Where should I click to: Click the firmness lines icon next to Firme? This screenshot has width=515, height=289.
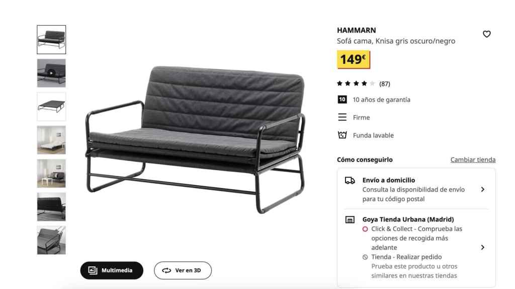pos(342,117)
